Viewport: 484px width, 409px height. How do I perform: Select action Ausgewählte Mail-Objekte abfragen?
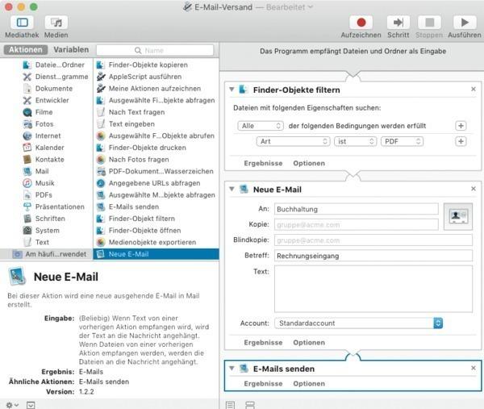click(156, 195)
